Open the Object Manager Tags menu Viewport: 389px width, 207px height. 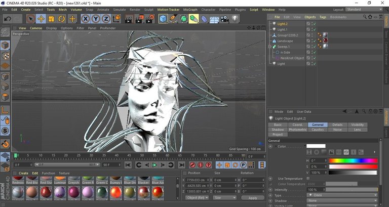click(x=323, y=17)
